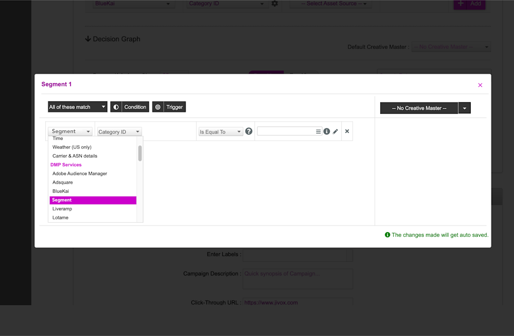Collapse the Decision Graph section arrow
The width and height of the screenshot is (514, 336).
(88, 39)
